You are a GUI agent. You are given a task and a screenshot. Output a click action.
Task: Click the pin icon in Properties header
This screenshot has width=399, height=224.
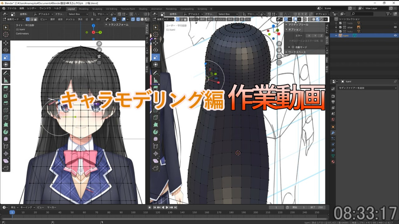[395, 82]
